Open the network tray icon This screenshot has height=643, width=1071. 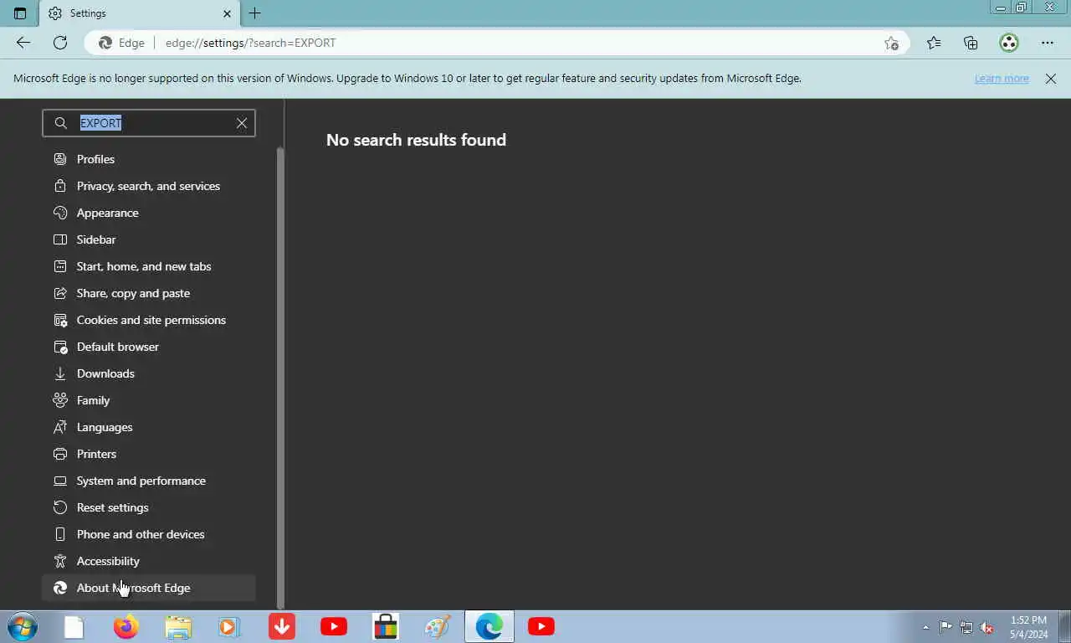[x=966, y=627]
